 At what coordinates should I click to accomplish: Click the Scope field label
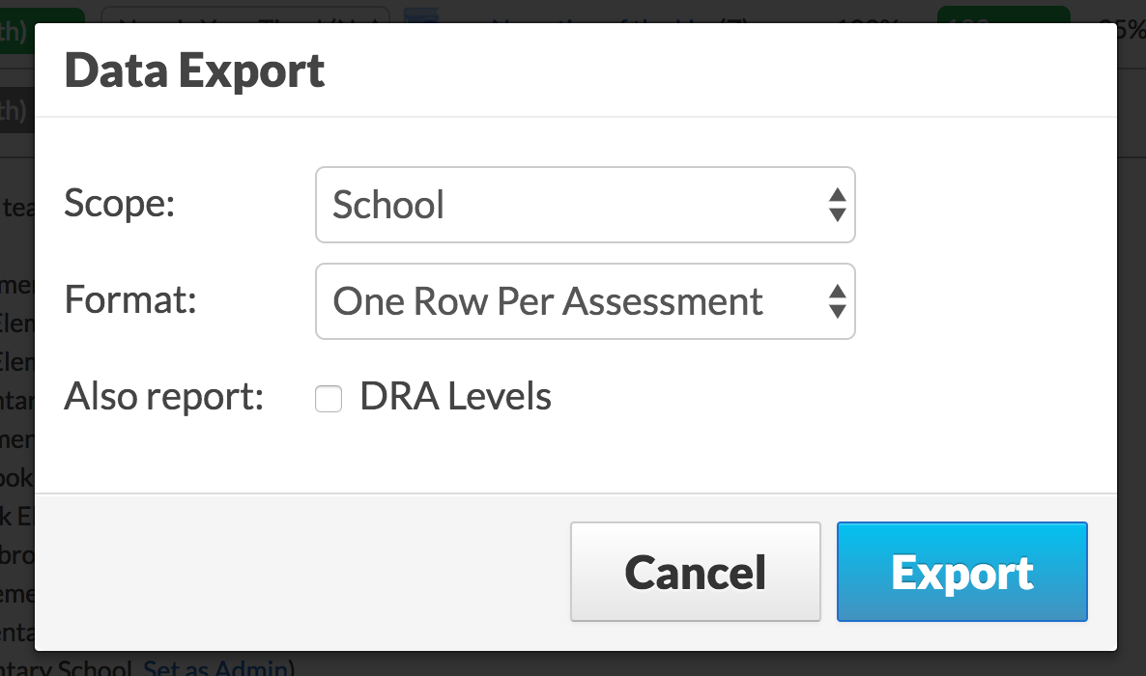(x=119, y=203)
